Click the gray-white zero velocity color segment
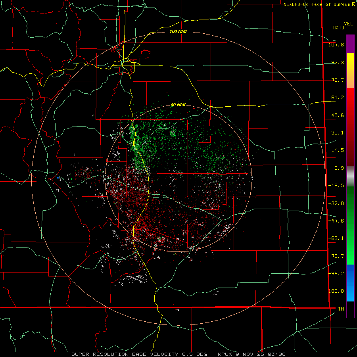The width and height of the screenshot is (357, 357). (x=350, y=175)
